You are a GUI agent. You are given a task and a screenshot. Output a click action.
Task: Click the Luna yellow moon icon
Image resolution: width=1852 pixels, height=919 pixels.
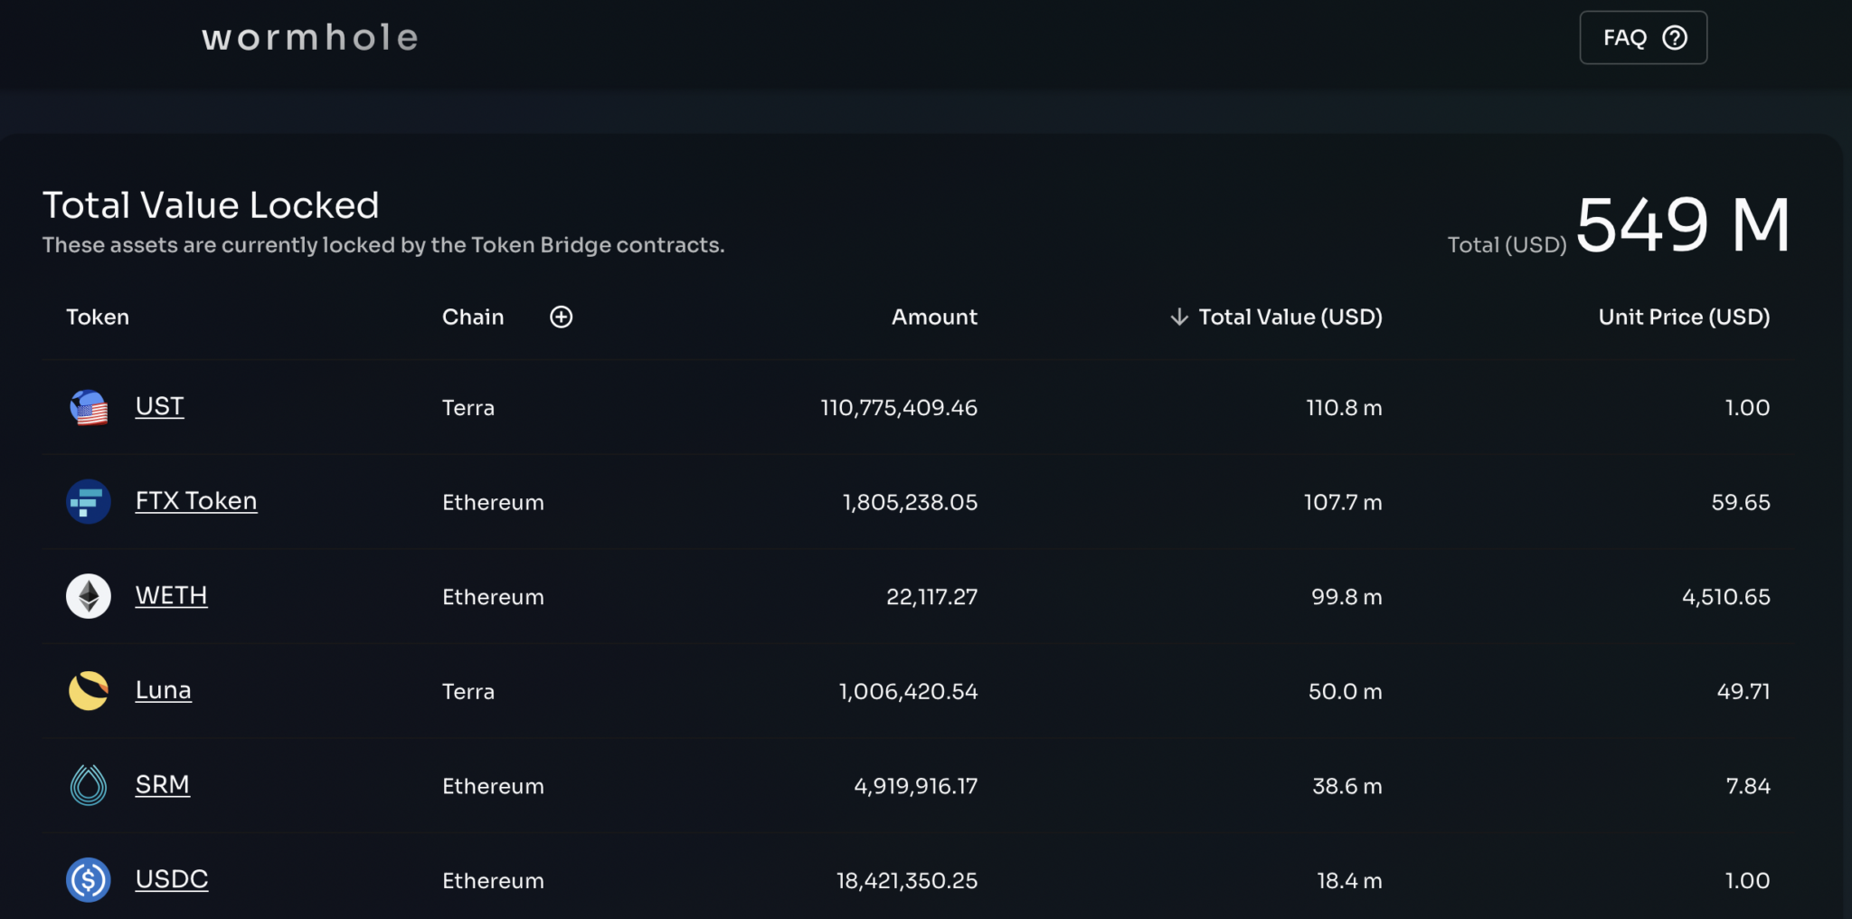[89, 691]
